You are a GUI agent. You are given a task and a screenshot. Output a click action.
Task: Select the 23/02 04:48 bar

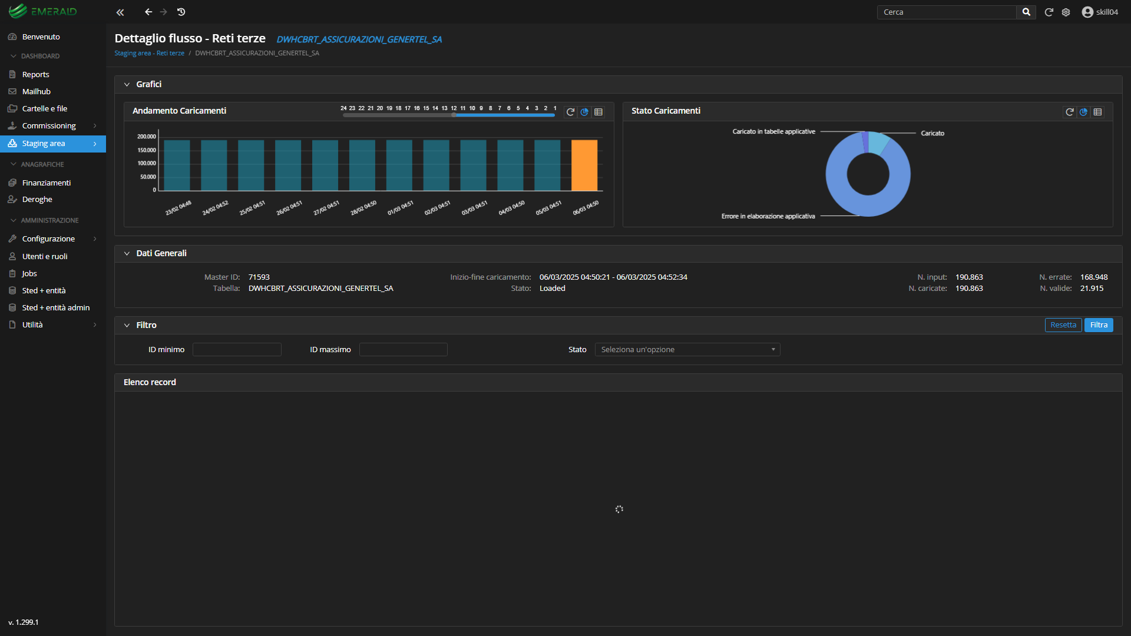177,165
